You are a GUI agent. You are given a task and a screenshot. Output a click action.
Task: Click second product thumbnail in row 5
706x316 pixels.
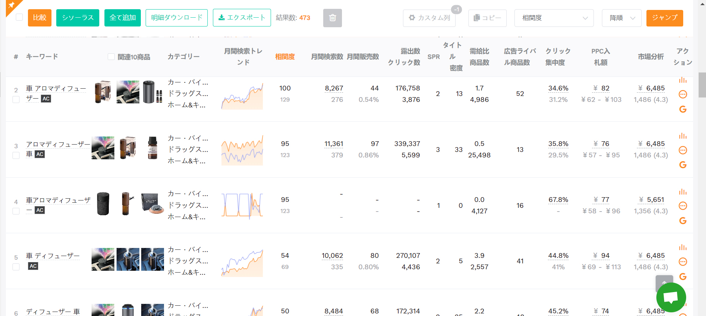[x=128, y=259]
